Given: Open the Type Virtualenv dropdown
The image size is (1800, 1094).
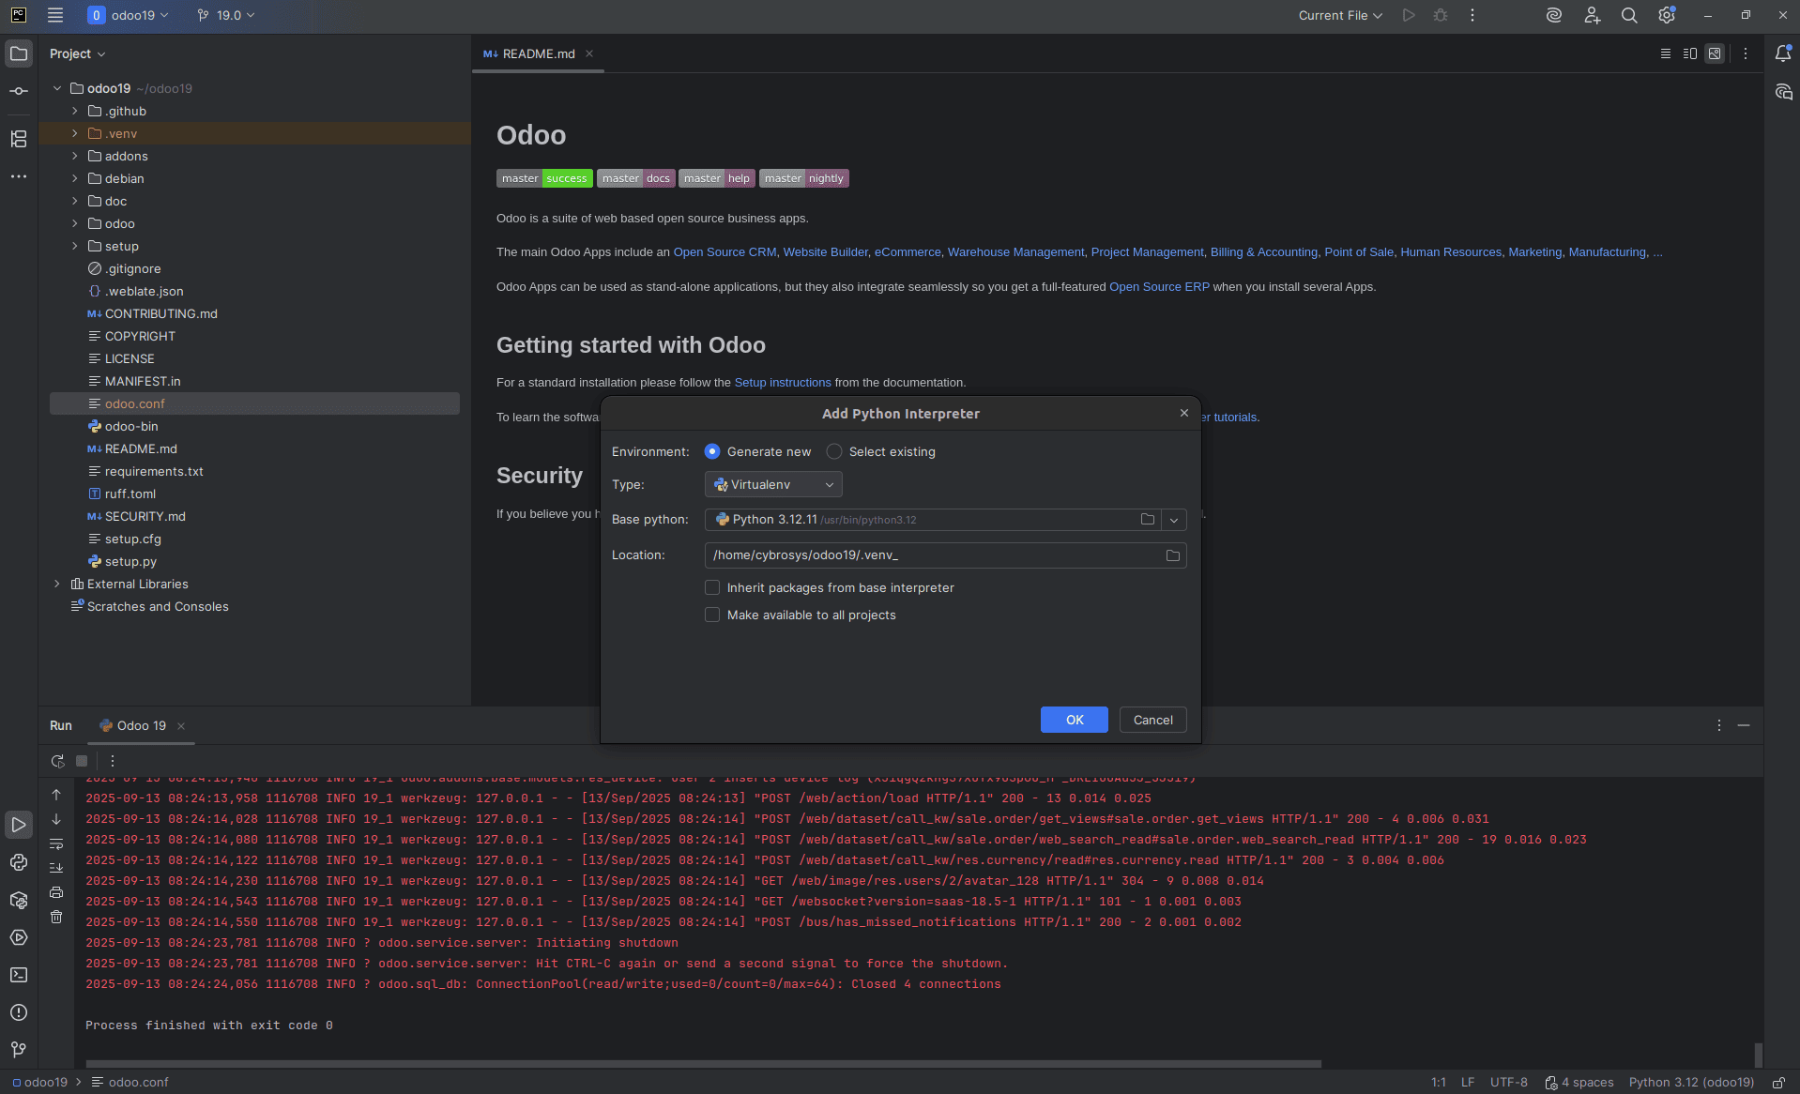Looking at the screenshot, I should [x=773, y=484].
